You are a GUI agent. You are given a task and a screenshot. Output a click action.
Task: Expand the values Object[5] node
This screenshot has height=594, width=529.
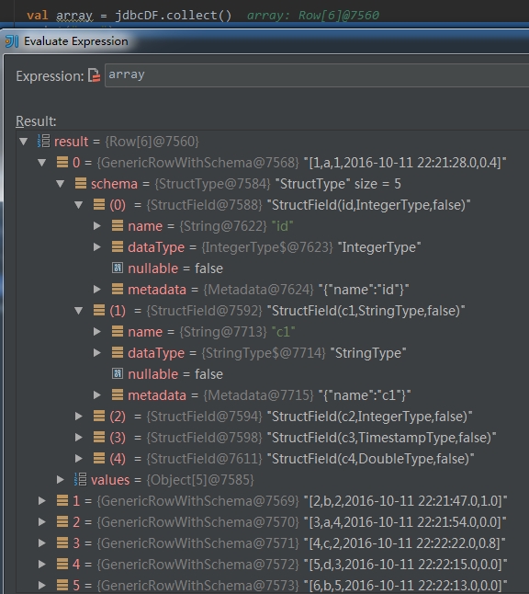pyautogui.click(x=61, y=480)
